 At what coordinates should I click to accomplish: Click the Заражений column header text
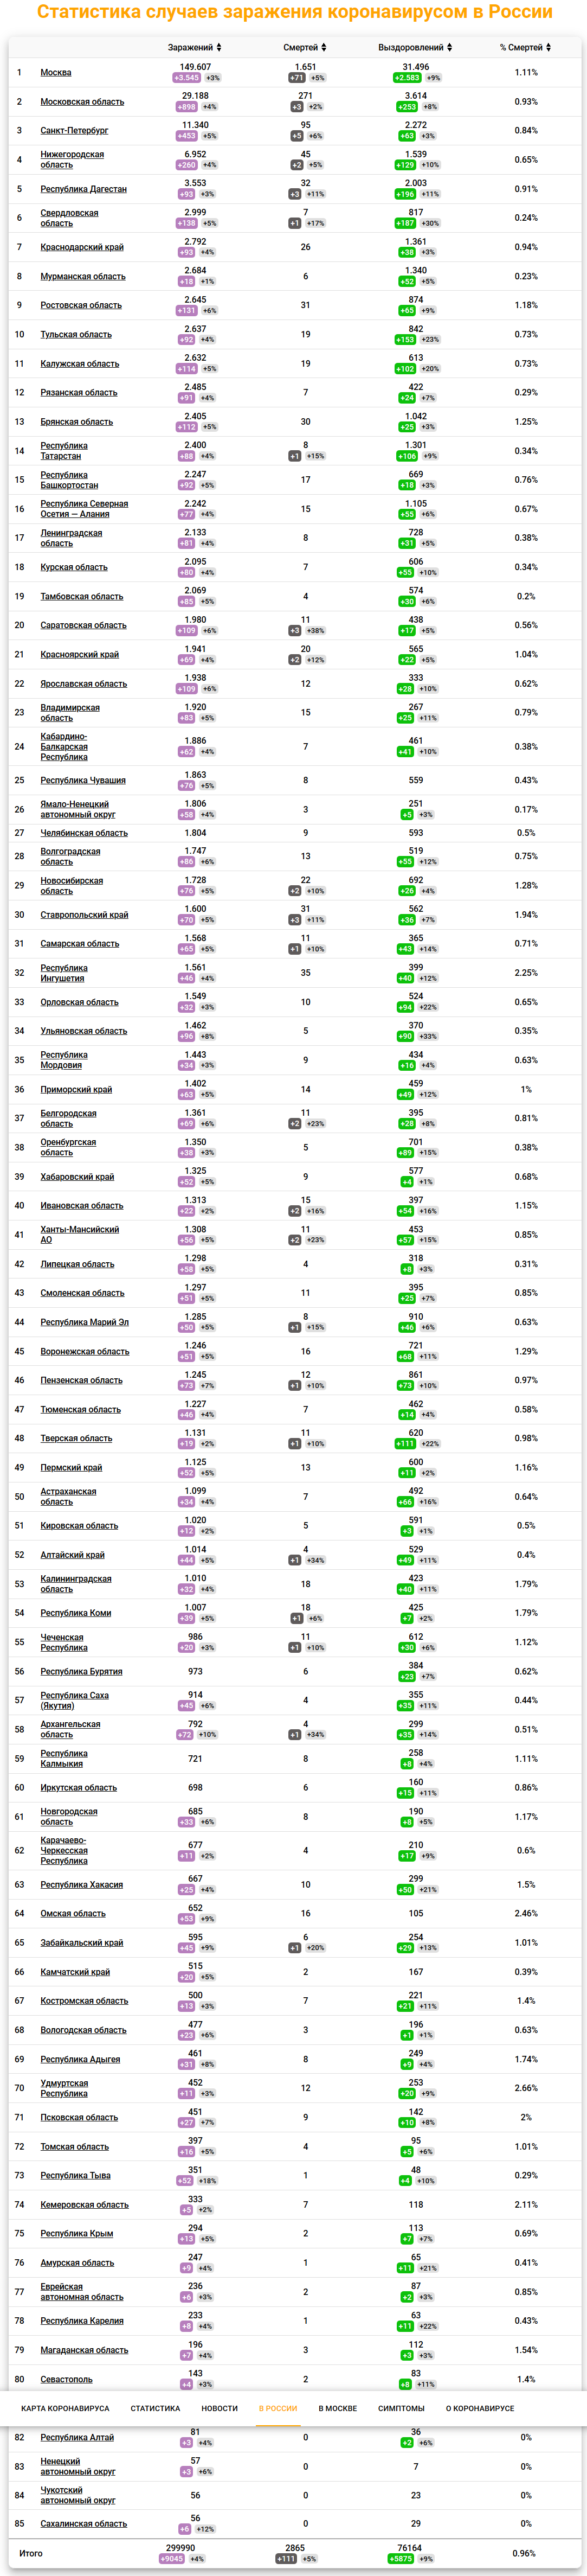190,47
